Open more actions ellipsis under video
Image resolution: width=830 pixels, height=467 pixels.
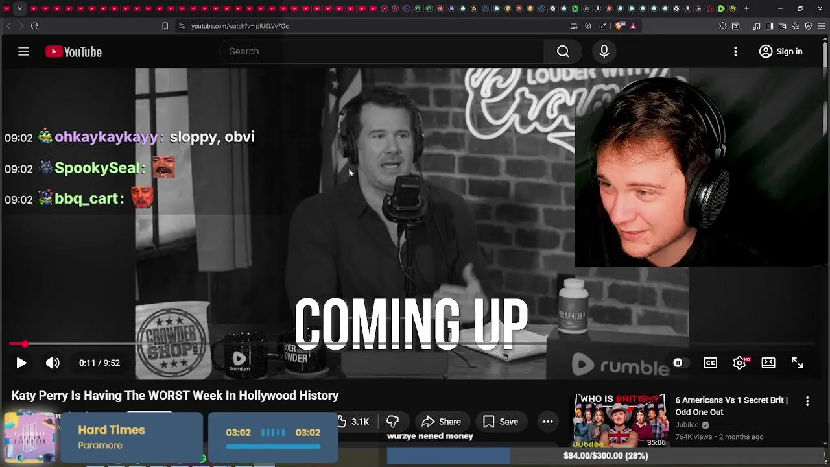tap(548, 422)
